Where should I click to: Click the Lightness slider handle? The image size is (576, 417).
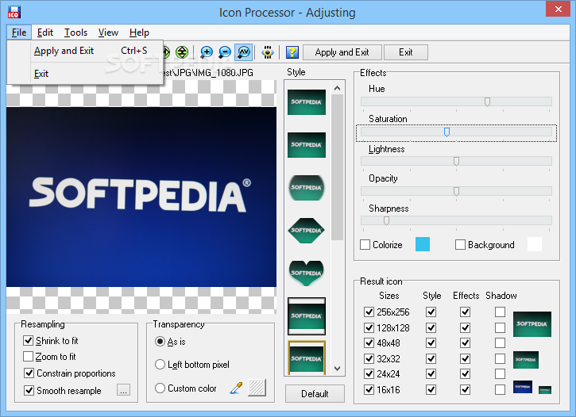pos(456,161)
